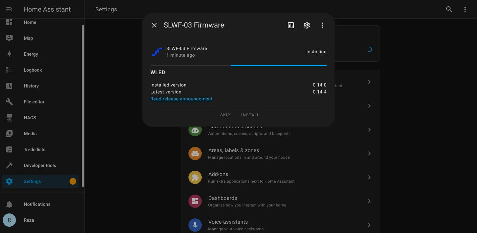Select History in the sidebar
Image resolution: width=477 pixels, height=233 pixels.
click(x=40, y=86)
